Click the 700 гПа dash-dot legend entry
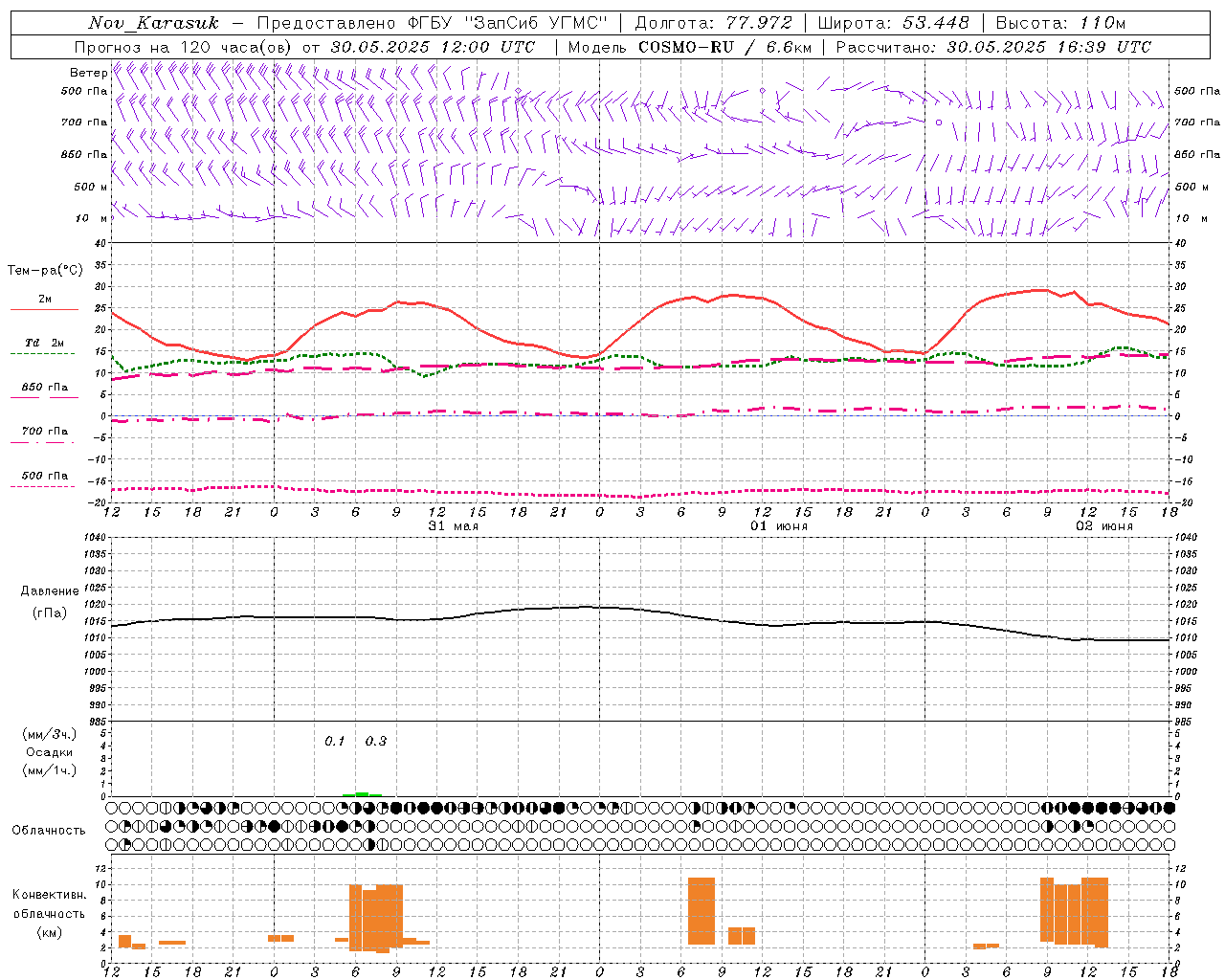Screen dimensions: 1225x980 click(x=44, y=435)
